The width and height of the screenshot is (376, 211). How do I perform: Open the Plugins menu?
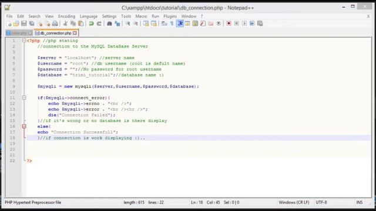tap(170, 16)
